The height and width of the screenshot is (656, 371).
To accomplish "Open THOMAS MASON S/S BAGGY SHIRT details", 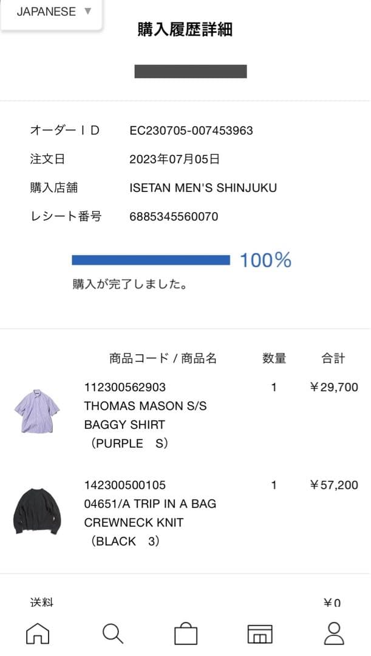I will tap(145, 415).
